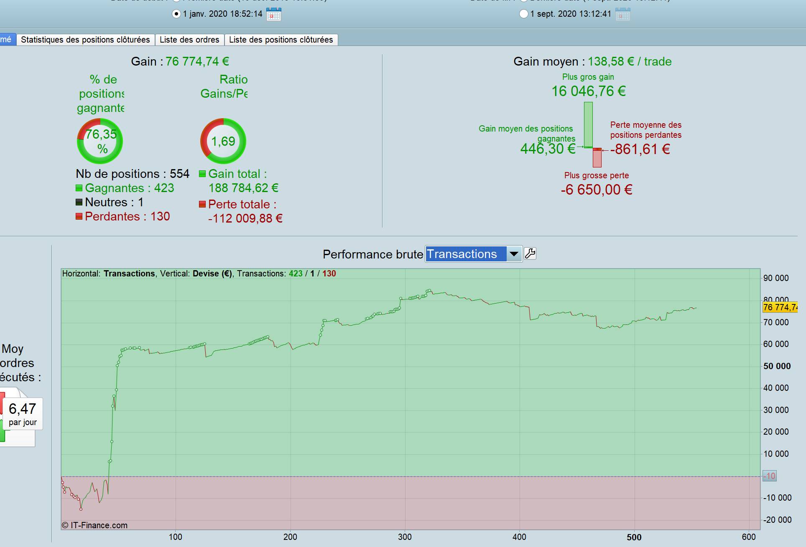
Task: Click the Gains/Pertes ratio donut chart
Action: pyautogui.click(x=223, y=141)
